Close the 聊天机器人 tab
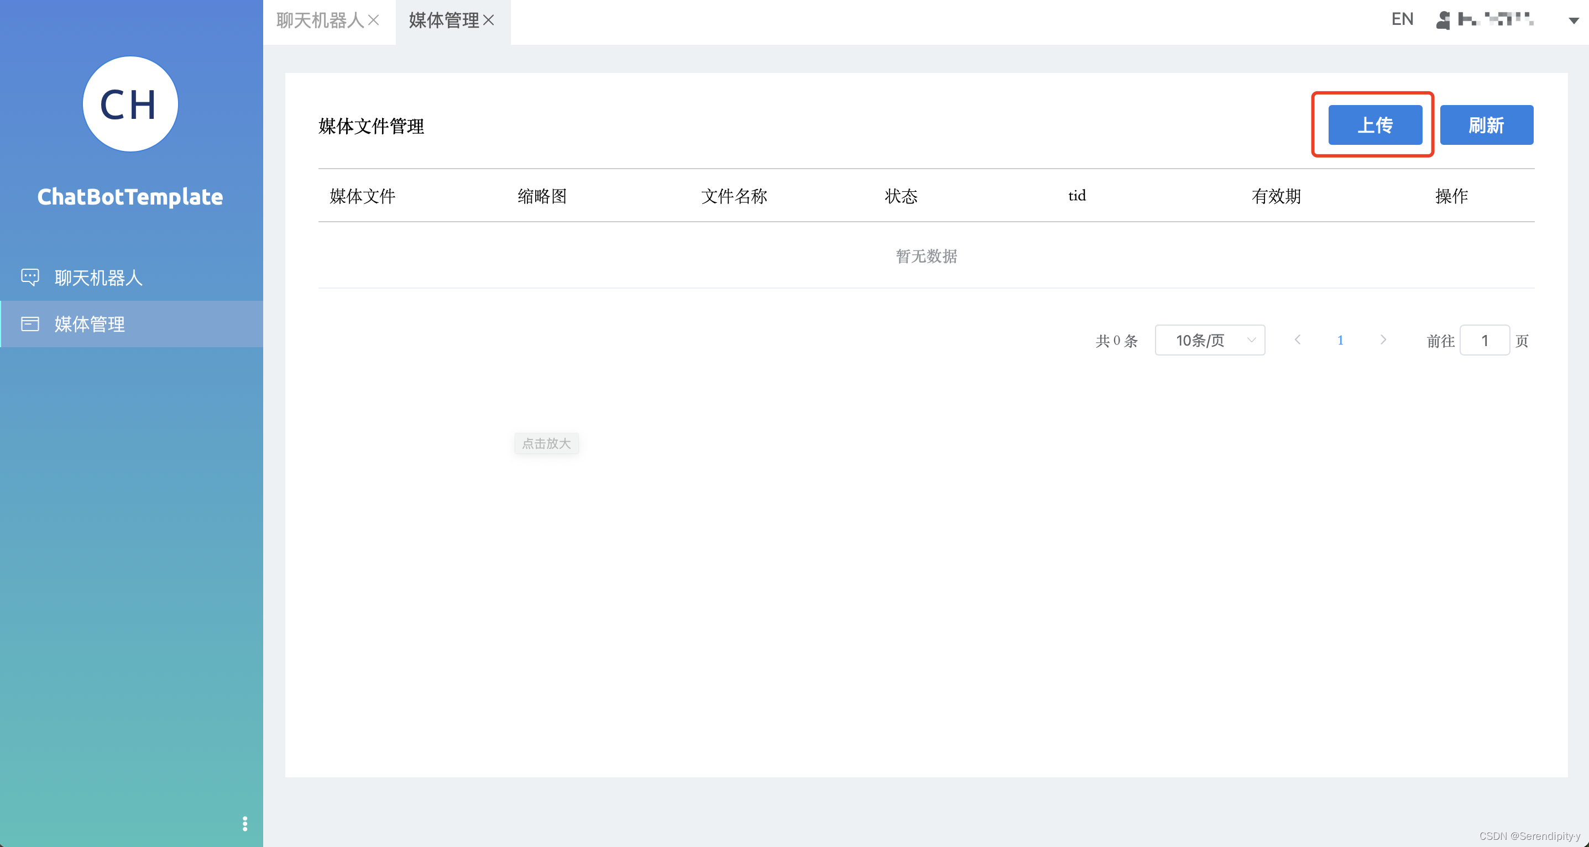The image size is (1589, 847). pyautogui.click(x=373, y=20)
